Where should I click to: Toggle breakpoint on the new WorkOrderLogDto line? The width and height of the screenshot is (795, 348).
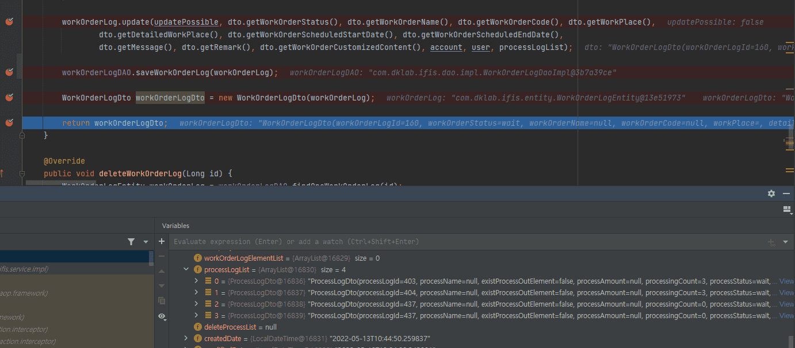click(x=9, y=98)
